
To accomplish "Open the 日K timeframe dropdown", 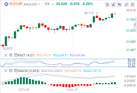I will pyautogui.click(x=49, y=4).
